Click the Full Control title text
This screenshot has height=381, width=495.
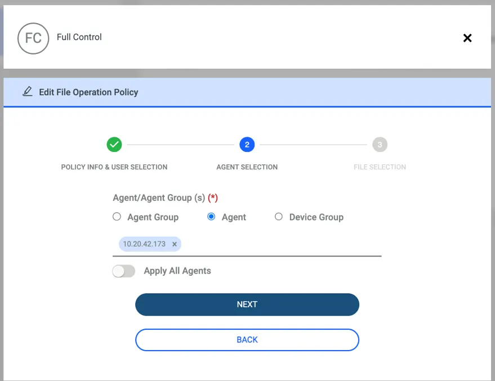[x=79, y=37]
